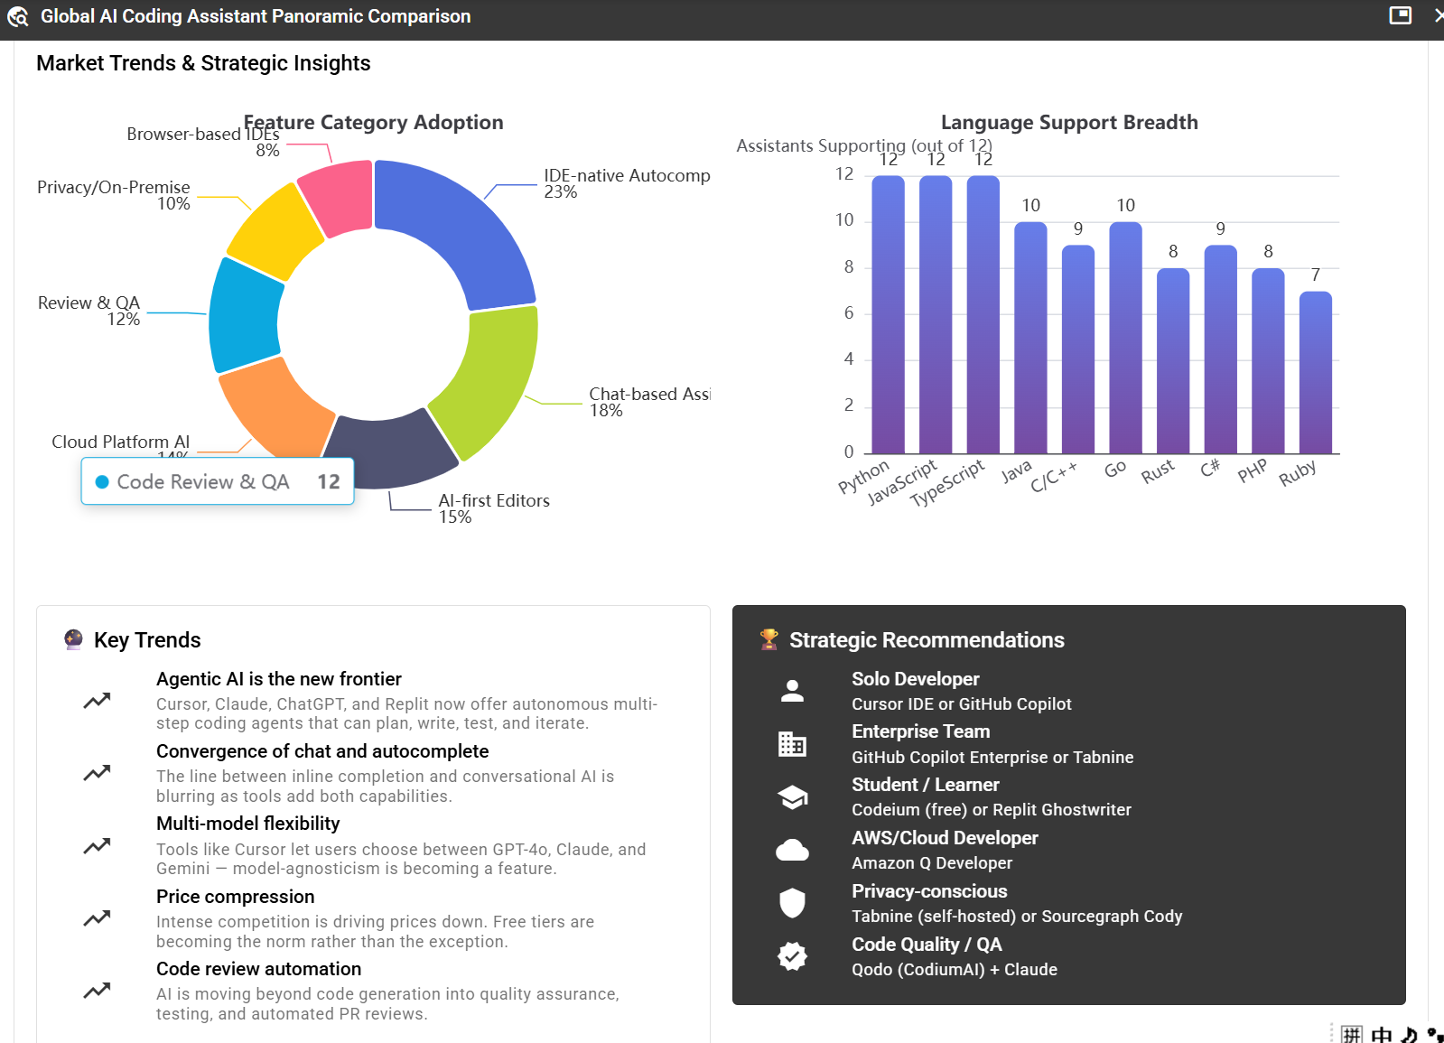Click the window title 'Global AI Coding Assistant Panoramic Comparison'
1444x1043 pixels.
[256, 16]
